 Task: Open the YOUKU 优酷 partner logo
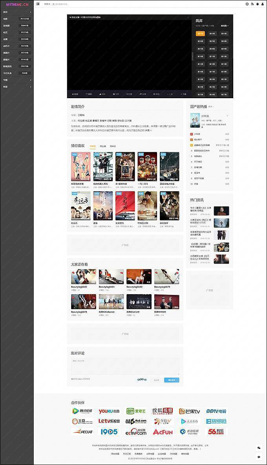[x=109, y=411]
